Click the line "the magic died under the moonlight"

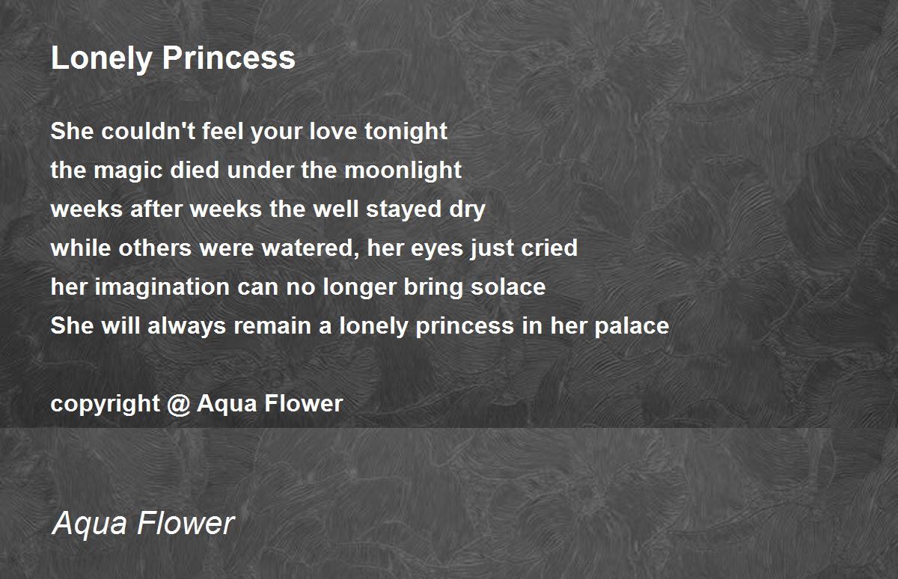256,171
